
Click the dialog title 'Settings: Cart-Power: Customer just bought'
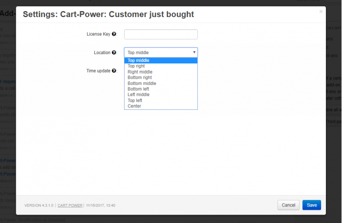pos(108,14)
